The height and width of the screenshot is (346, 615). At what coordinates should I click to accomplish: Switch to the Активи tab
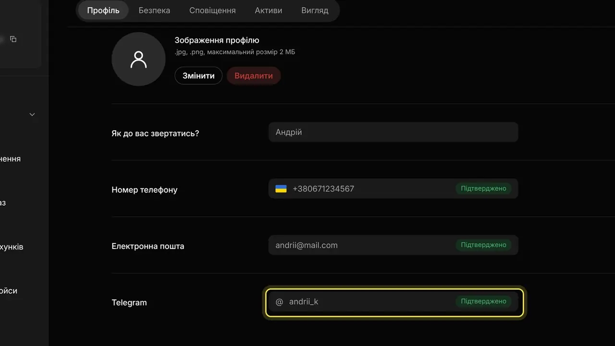268,10
